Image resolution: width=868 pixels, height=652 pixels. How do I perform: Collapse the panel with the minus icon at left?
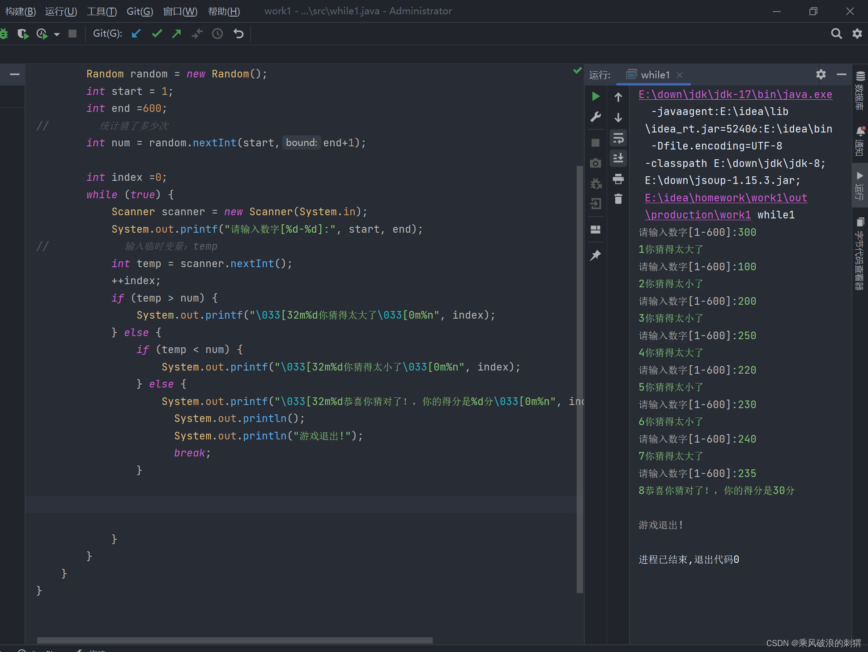(x=15, y=74)
